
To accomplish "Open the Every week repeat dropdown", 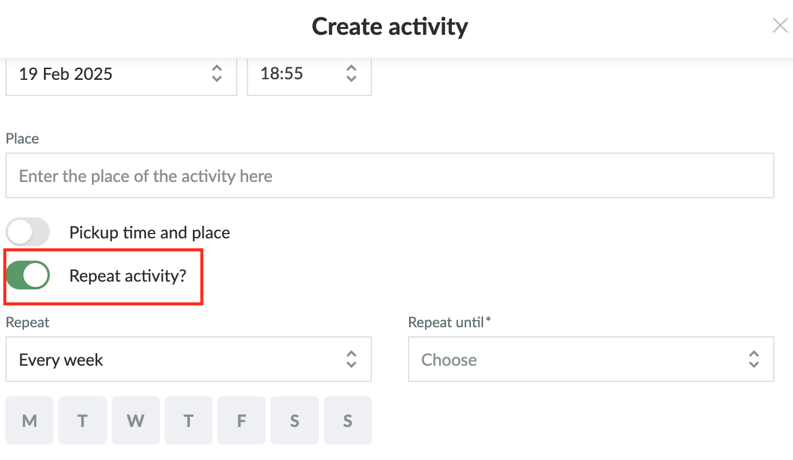I will [189, 359].
